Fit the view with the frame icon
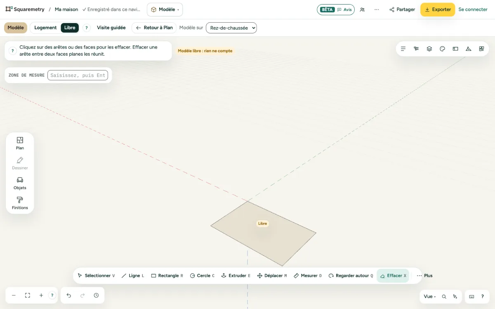 [x=28, y=295]
